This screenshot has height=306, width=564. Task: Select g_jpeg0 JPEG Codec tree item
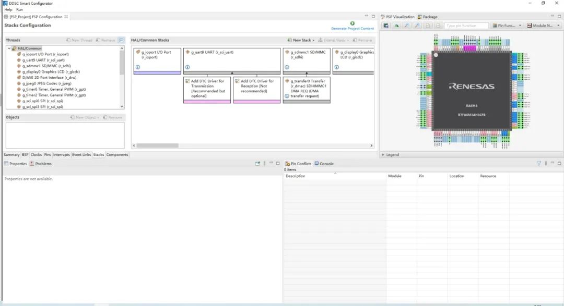(x=47, y=83)
